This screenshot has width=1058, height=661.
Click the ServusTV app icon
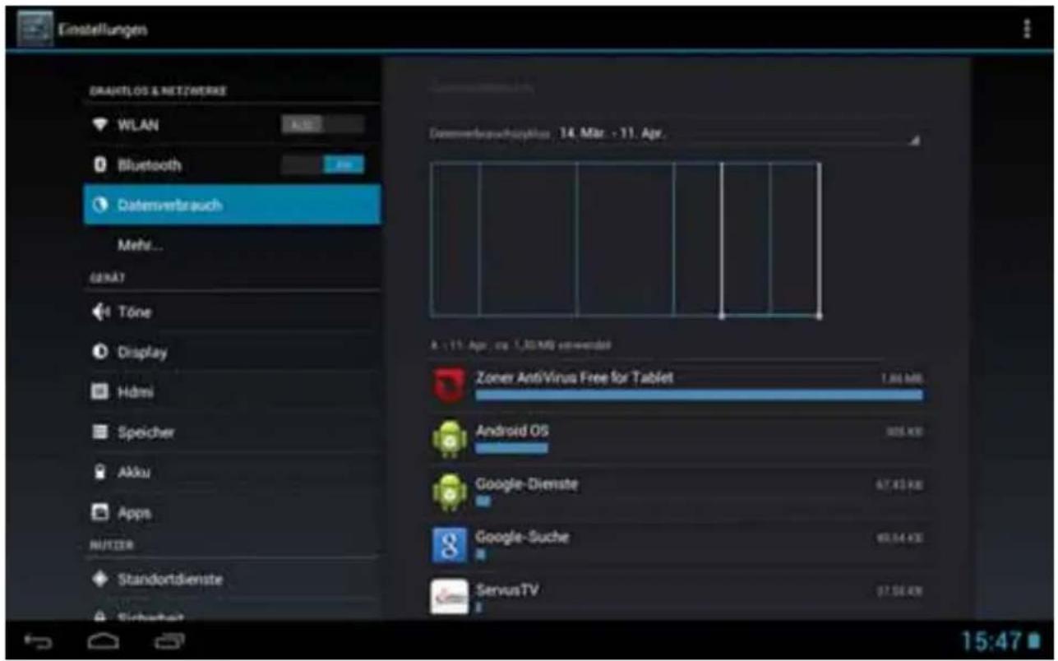(450, 598)
